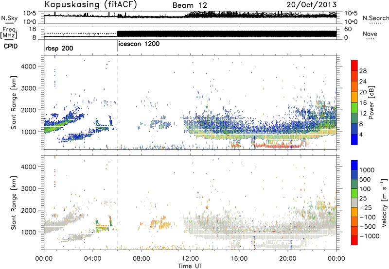Screen dimensions: 389x269
Task: Click the "rbsp 200" CPID marker text
Action: [x=59, y=48]
